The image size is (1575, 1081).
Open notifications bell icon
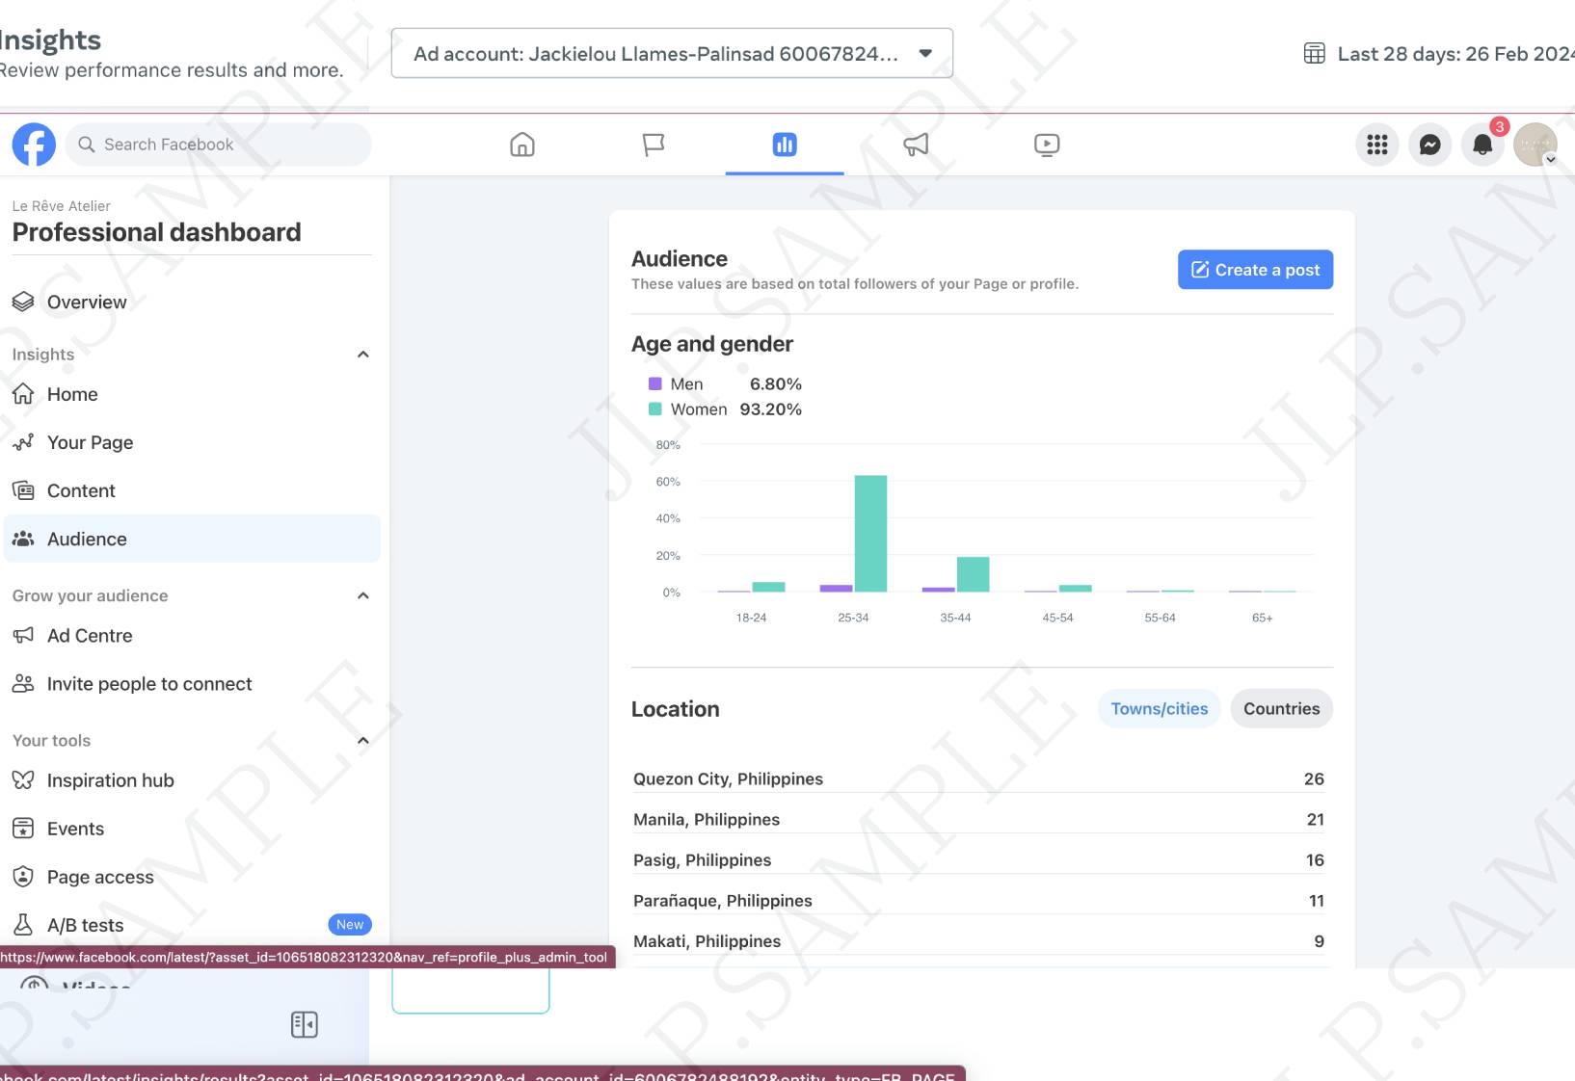1482,145
